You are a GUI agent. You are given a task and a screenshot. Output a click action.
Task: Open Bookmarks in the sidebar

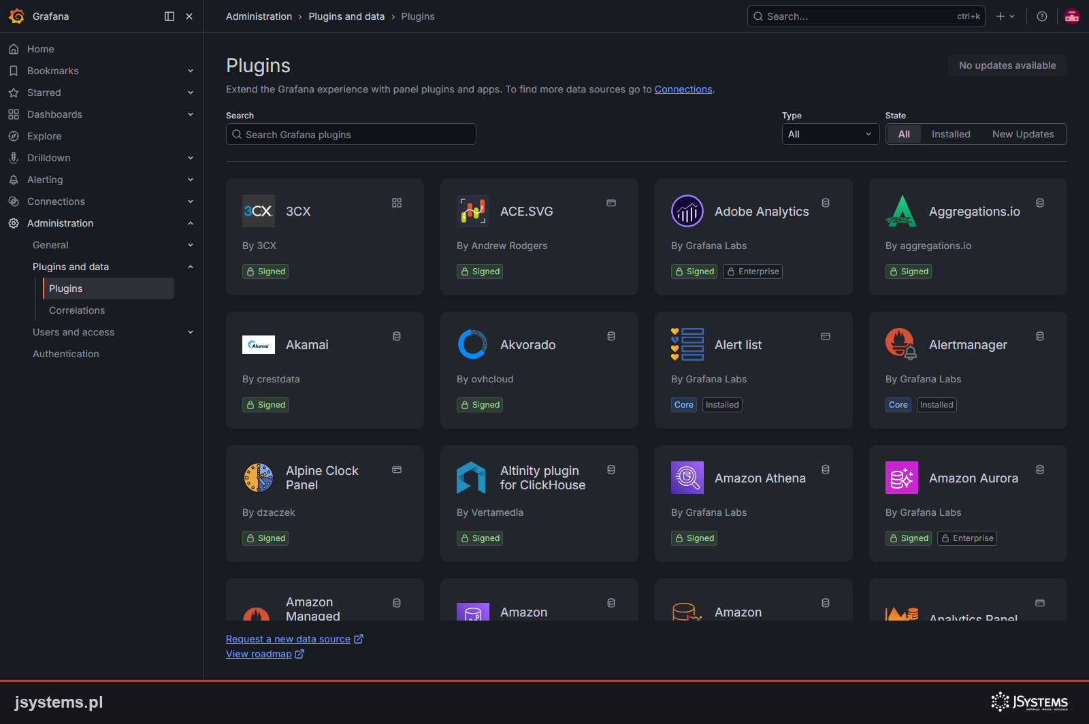(53, 71)
